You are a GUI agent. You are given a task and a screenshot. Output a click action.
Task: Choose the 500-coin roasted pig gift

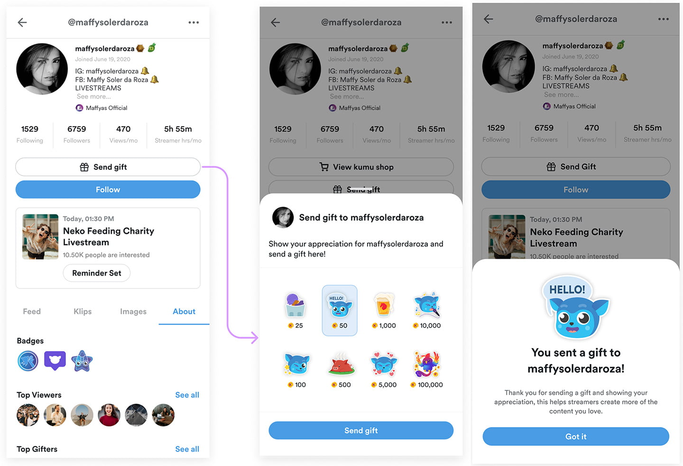341,370
